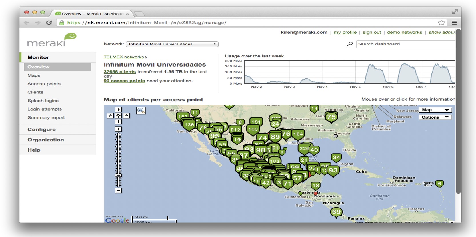Click the sign out link
The width and height of the screenshot is (476, 237).
[x=371, y=32]
